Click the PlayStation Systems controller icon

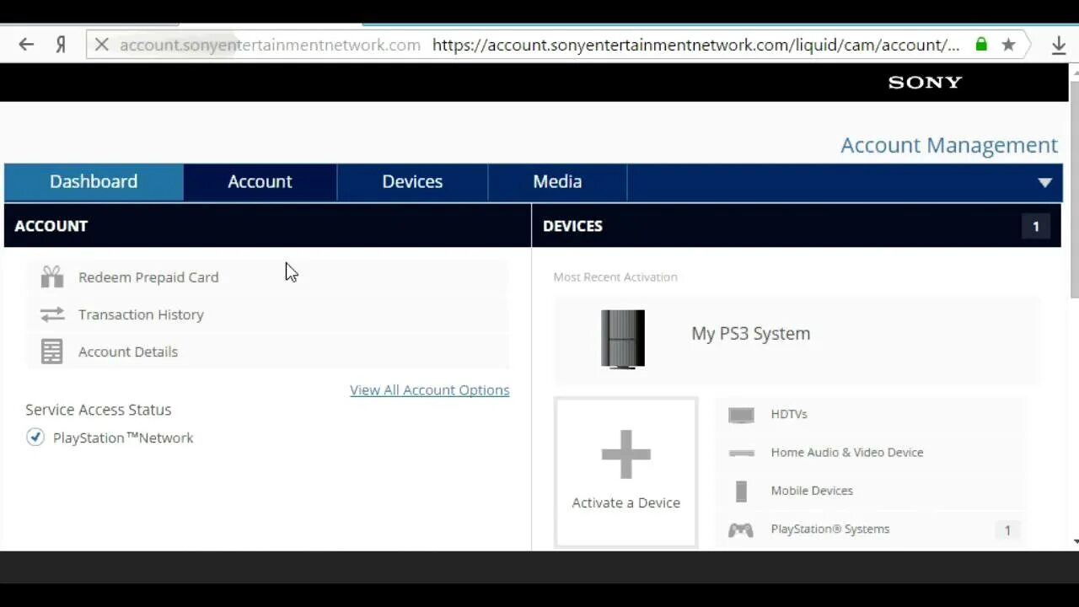pyautogui.click(x=741, y=529)
